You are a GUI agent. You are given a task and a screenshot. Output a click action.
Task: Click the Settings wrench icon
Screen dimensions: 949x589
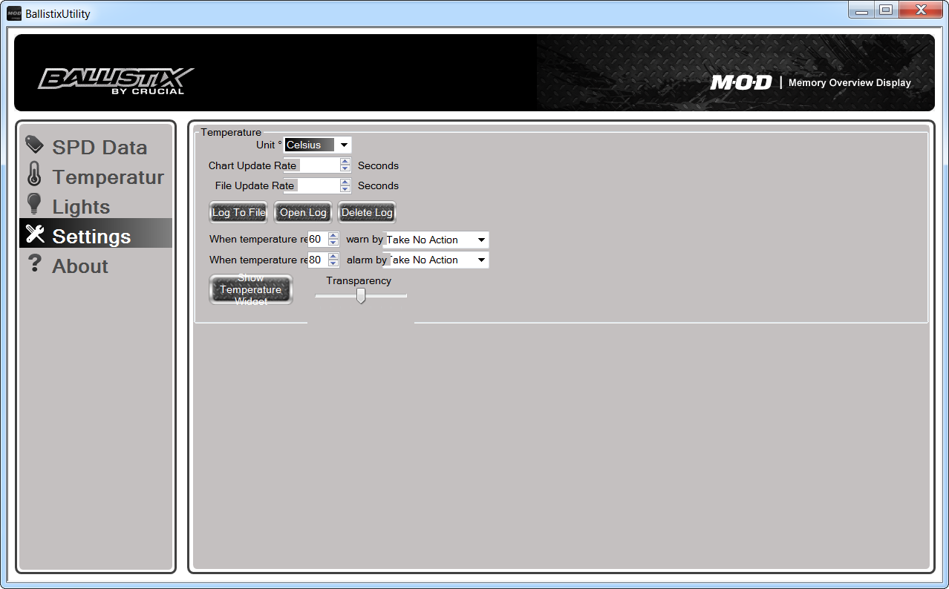tap(35, 234)
